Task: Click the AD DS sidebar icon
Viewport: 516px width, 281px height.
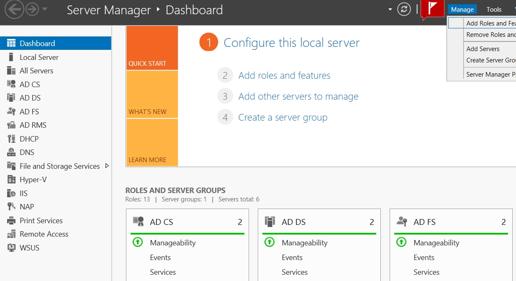Action: click(x=11, y=98)
